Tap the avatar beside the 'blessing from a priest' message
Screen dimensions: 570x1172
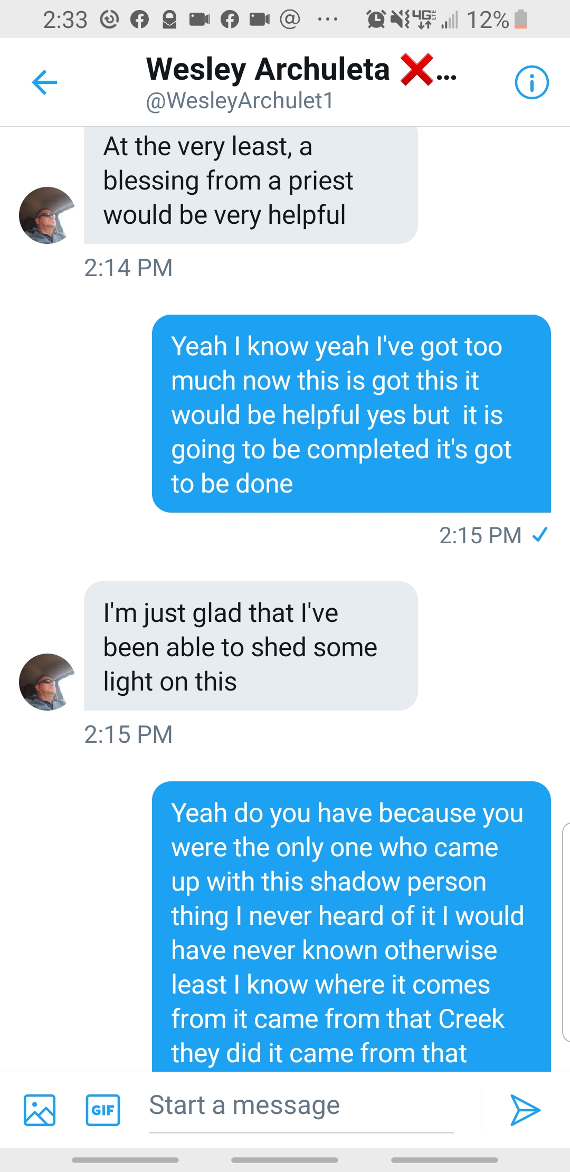click(47, 215)
